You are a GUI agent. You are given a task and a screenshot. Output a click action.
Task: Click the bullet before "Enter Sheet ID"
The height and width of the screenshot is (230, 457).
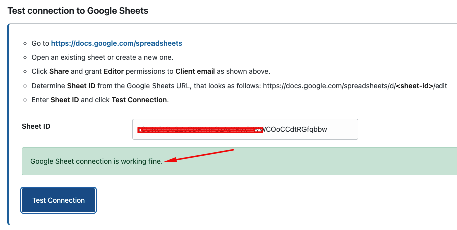[25, 100]
